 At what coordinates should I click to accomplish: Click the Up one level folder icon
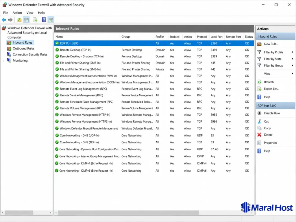pos(19,20)
